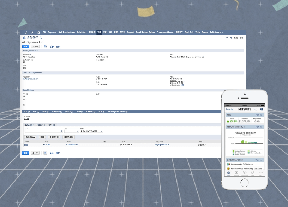Click the edit link in the Al Jones row
The width and height of the screenshot is (288, 207).
coord(26,145)
